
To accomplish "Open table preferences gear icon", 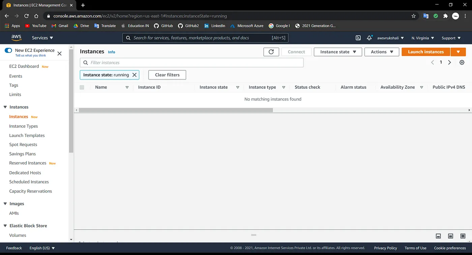I will click(x=462, y=63).
